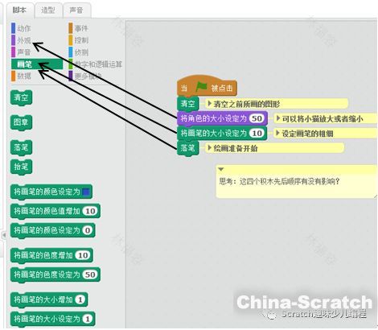Image resolution: width=378 pixels, height=330 pixels.
Task: Click the 50 value in 将角色的大小设定为
Action: (257, 118)
